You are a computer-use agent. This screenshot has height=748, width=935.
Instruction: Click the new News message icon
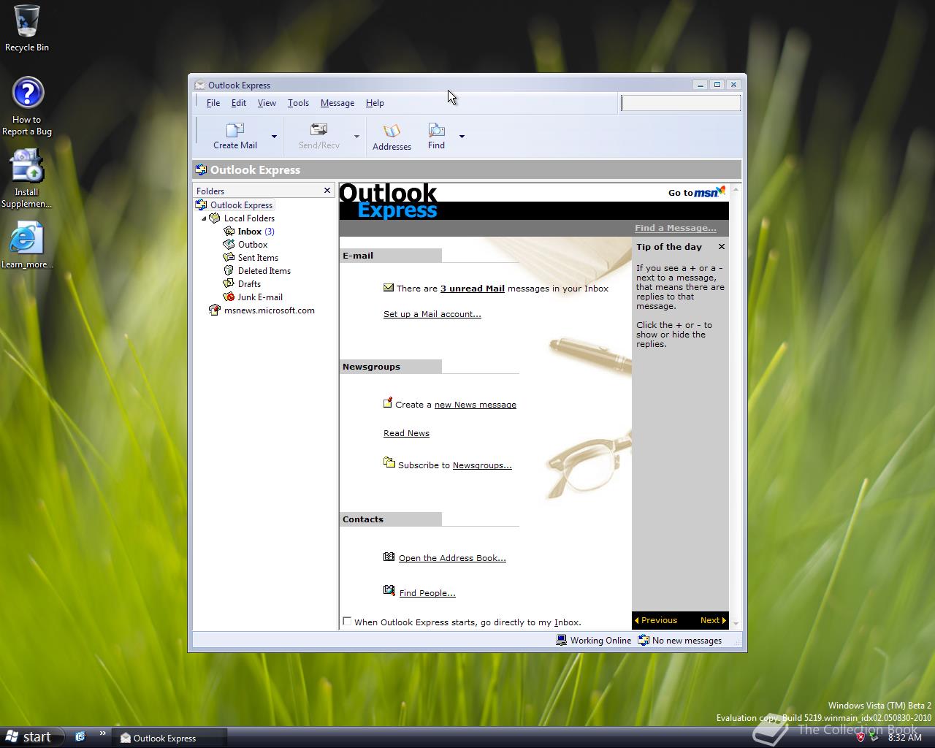pos(388,403)
